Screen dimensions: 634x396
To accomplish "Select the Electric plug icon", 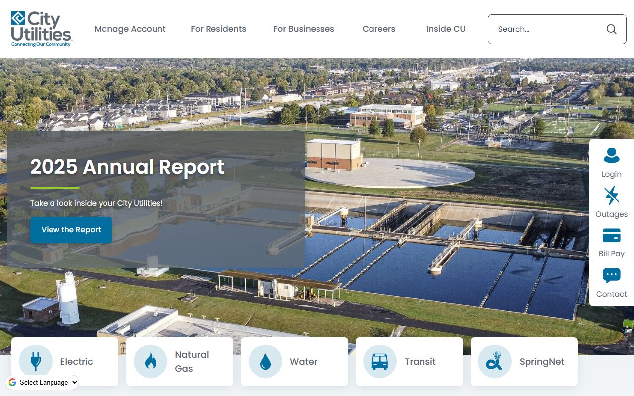I will pos(35,361).
